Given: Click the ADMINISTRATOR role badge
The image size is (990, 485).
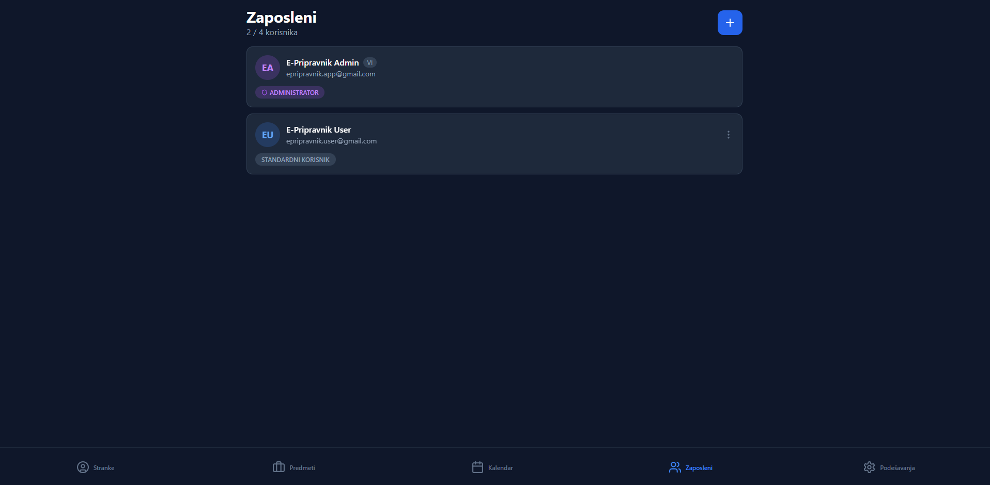Looking at the screenshot, I should coord(290,93).
